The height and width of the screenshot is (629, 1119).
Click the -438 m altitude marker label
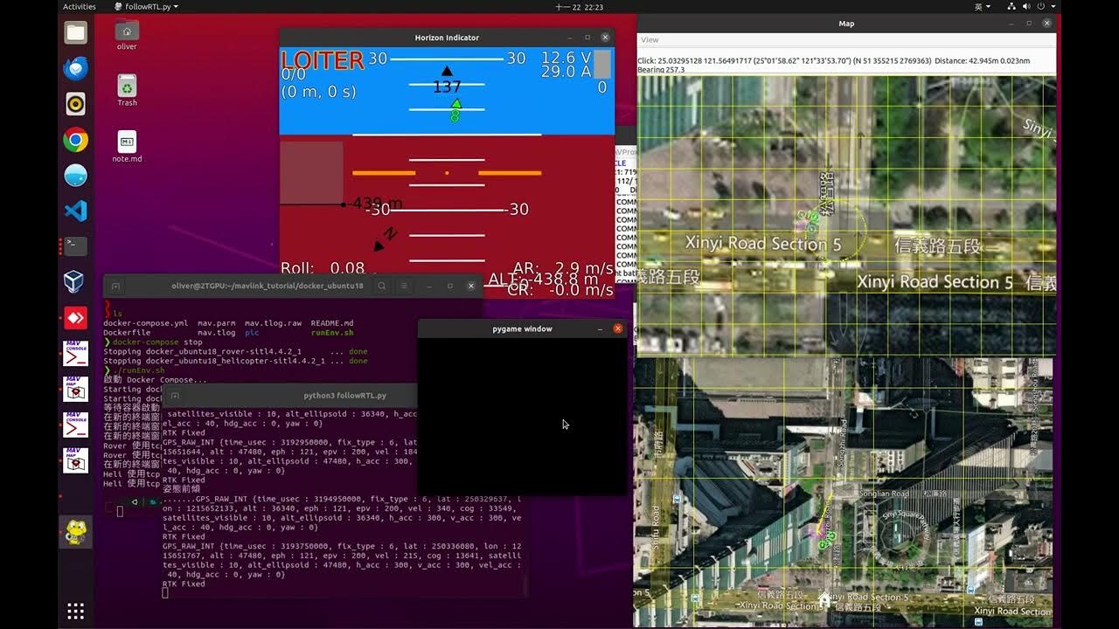coord(377,204)
